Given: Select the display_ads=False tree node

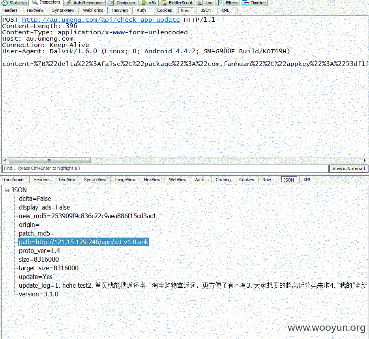Looking at the screenshot, I should (x=44, y=208).
